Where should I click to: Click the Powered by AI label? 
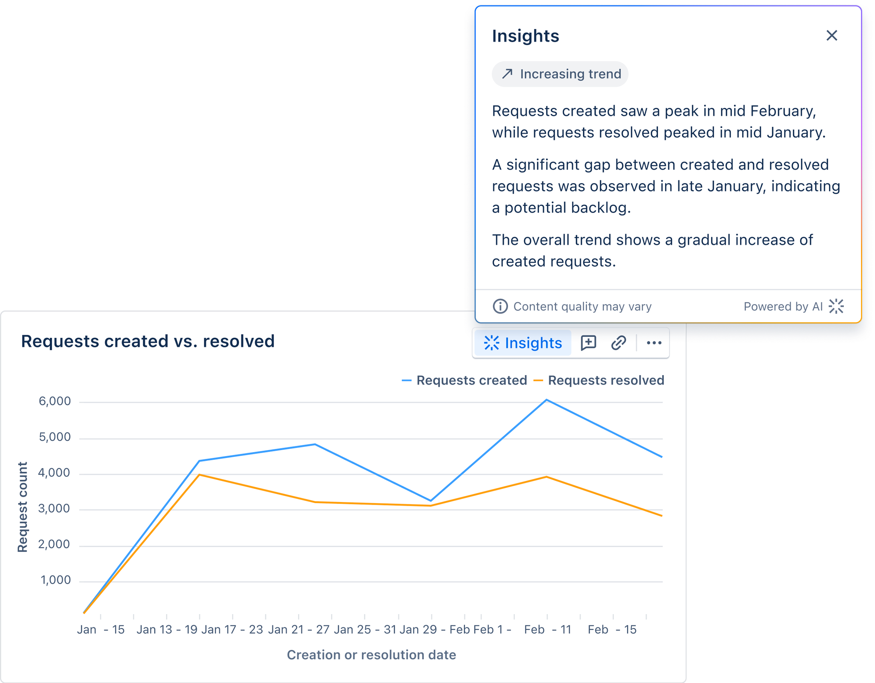click(x=783, y=306)
